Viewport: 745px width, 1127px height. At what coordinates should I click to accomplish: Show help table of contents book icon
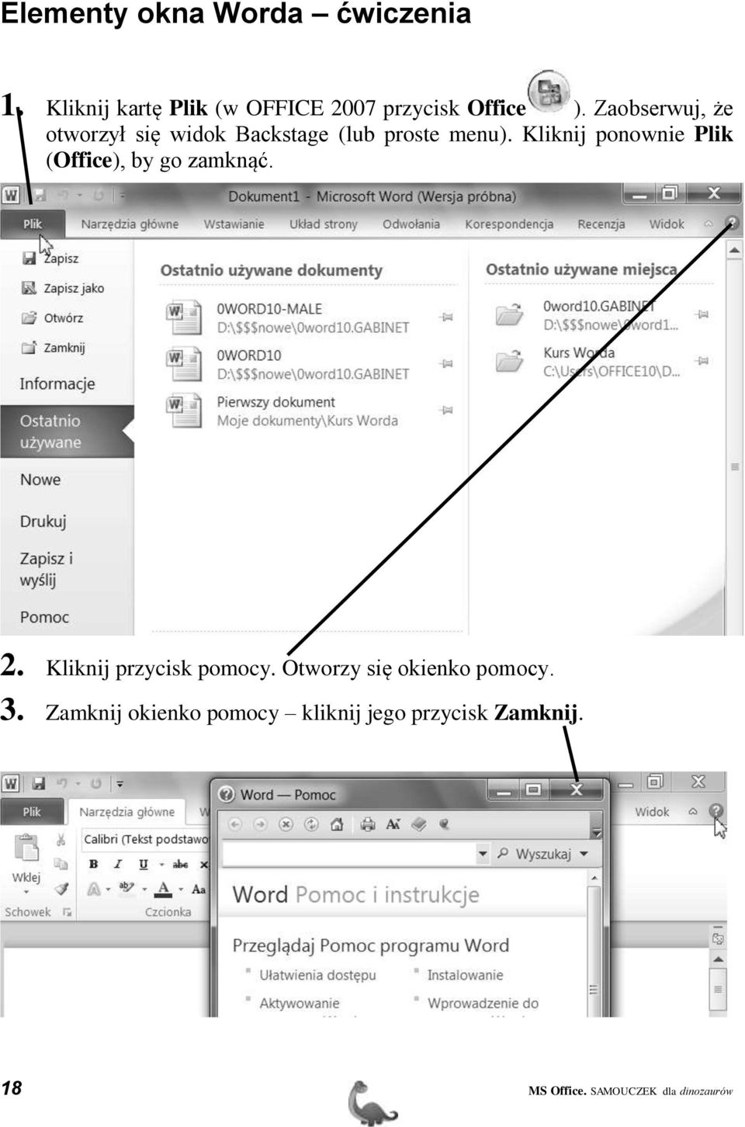[x=419, y=824]
